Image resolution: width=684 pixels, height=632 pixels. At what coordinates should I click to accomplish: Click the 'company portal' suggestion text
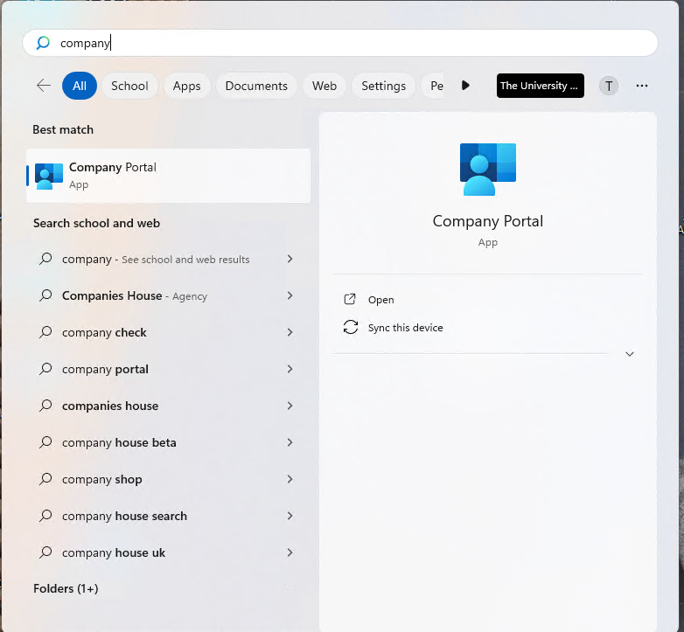click(x=105, y=369)
